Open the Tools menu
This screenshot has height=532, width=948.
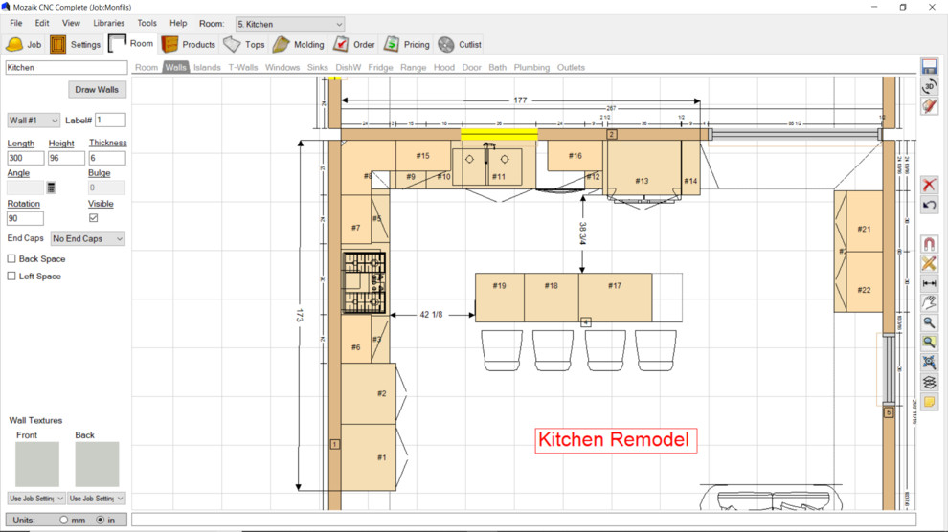click(147, 23)
